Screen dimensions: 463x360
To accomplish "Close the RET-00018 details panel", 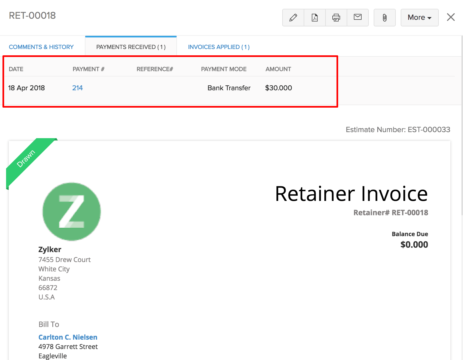I will pyautogui.click(x=451, y=17).
